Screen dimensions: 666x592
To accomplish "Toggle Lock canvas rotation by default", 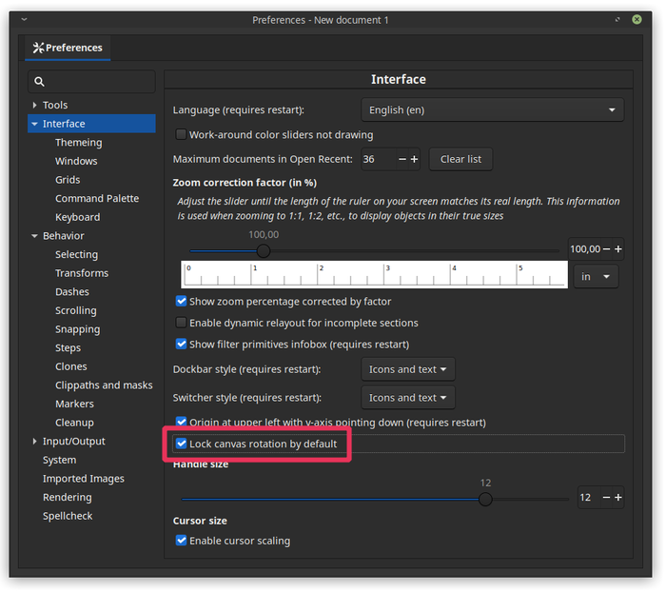I will (x=181, y=444).
